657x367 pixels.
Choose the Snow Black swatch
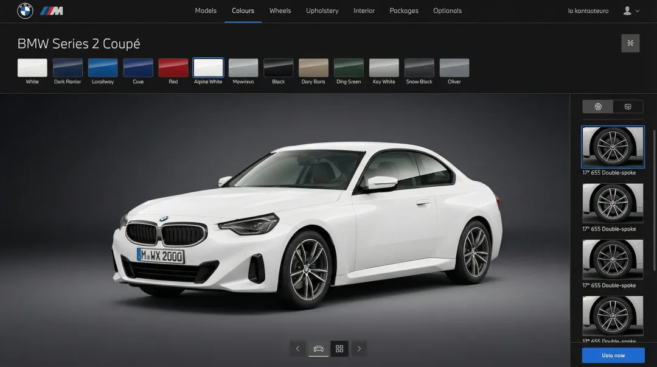pyautogui.click(x=419, y=68)
